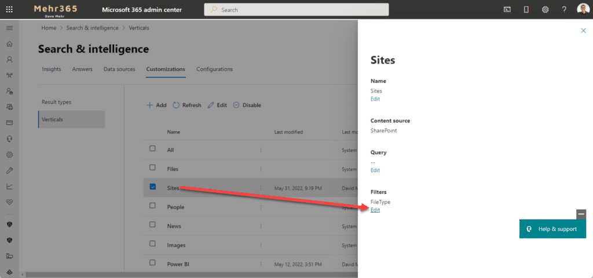The width and height of the screenshot is (593, 278).
Task: Click the "May 12, 2022, 3:51 PM" cell
Action: point(298,264)
